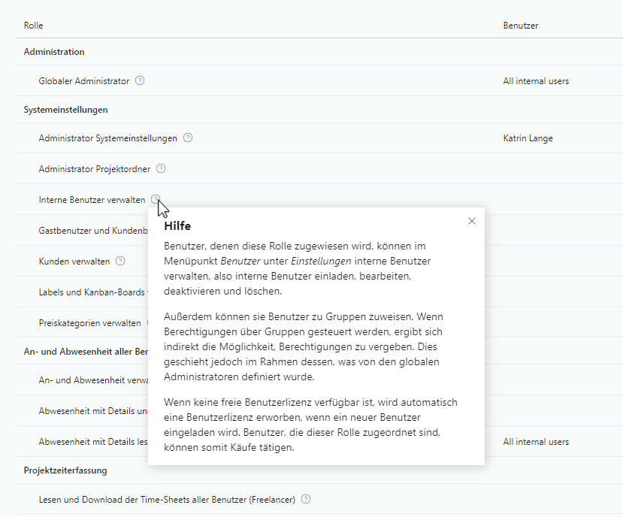The height and width of the screenshot is (517, 623).
Task: Click Katrin Lange user entry
Action: (x=528, y=138)
